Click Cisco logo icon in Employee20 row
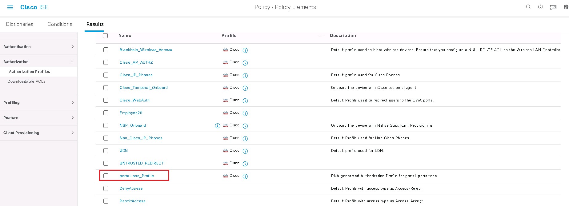Viewport: 569px width, 206px height. pyautogui.click(x=226, y=113)
